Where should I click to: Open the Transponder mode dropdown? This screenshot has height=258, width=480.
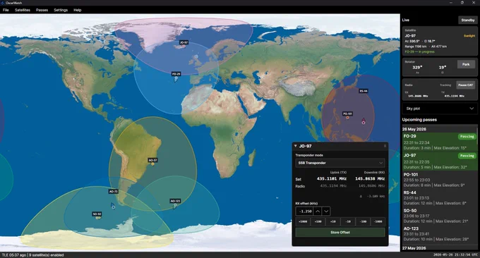[340, 163]
